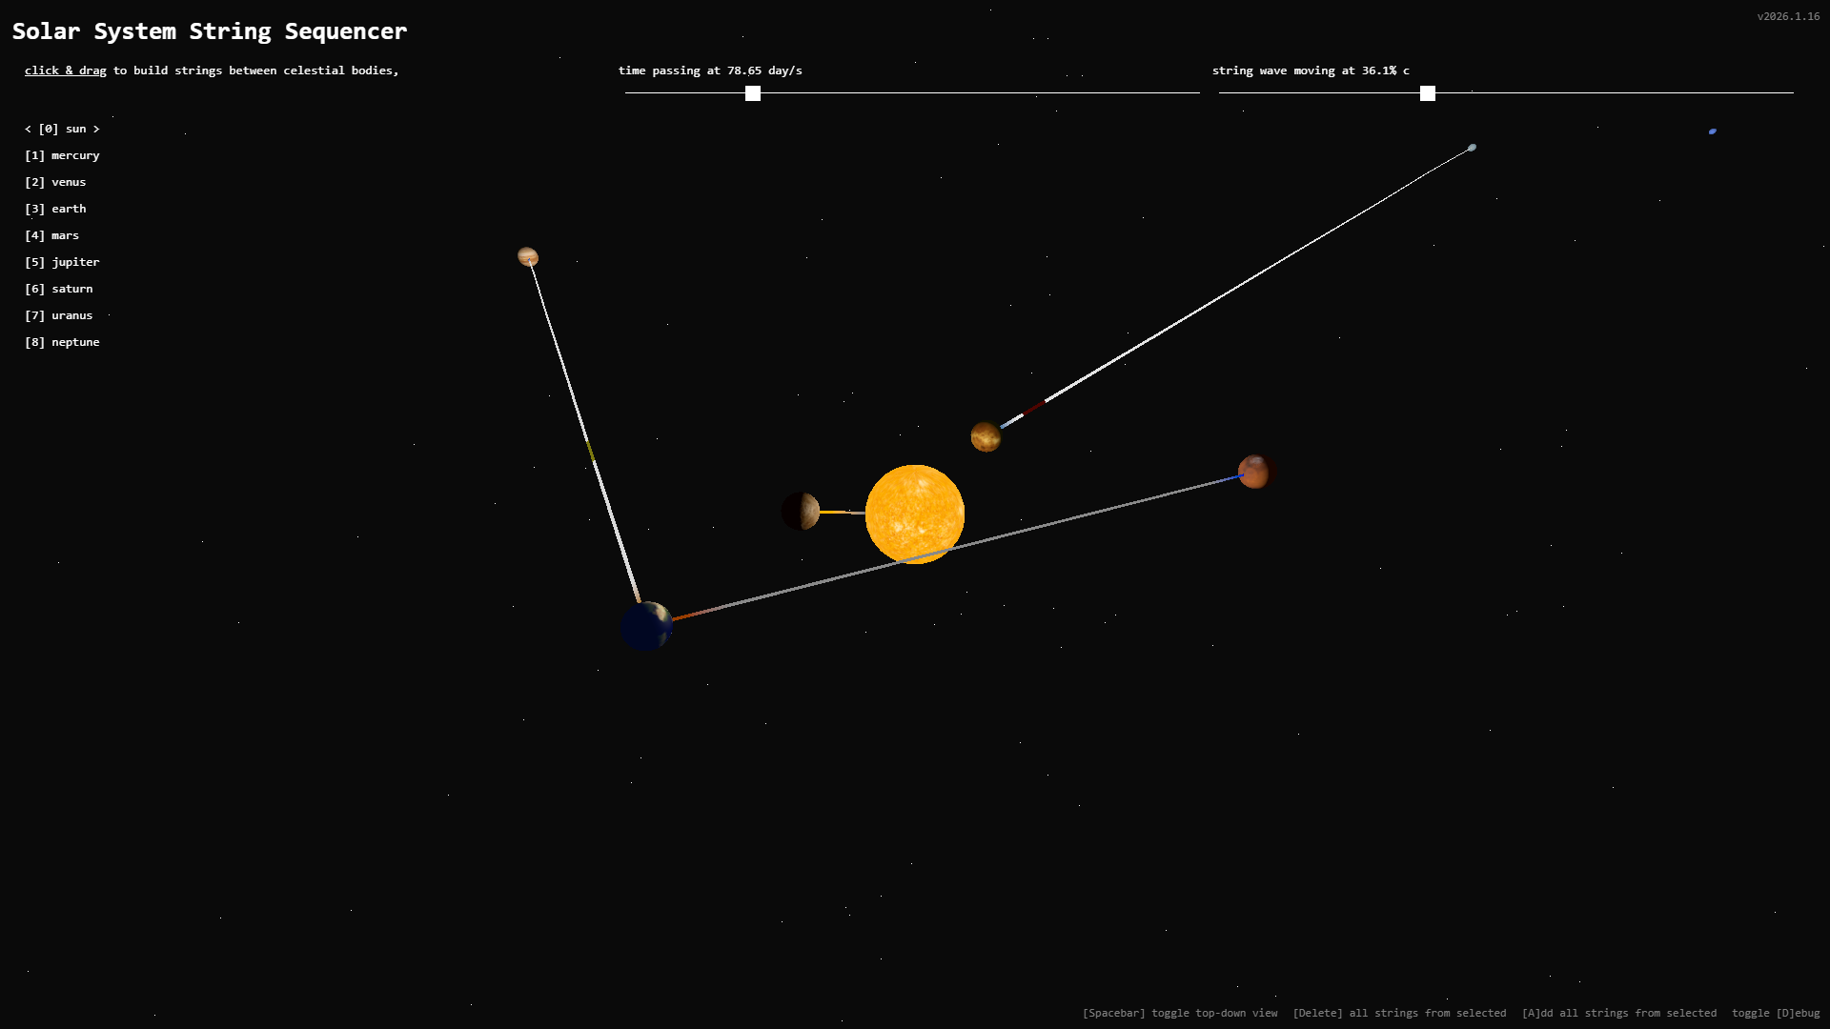Click the string wave speed slider handle
The image size is (1830, 1029).
tap(1428, 93)
